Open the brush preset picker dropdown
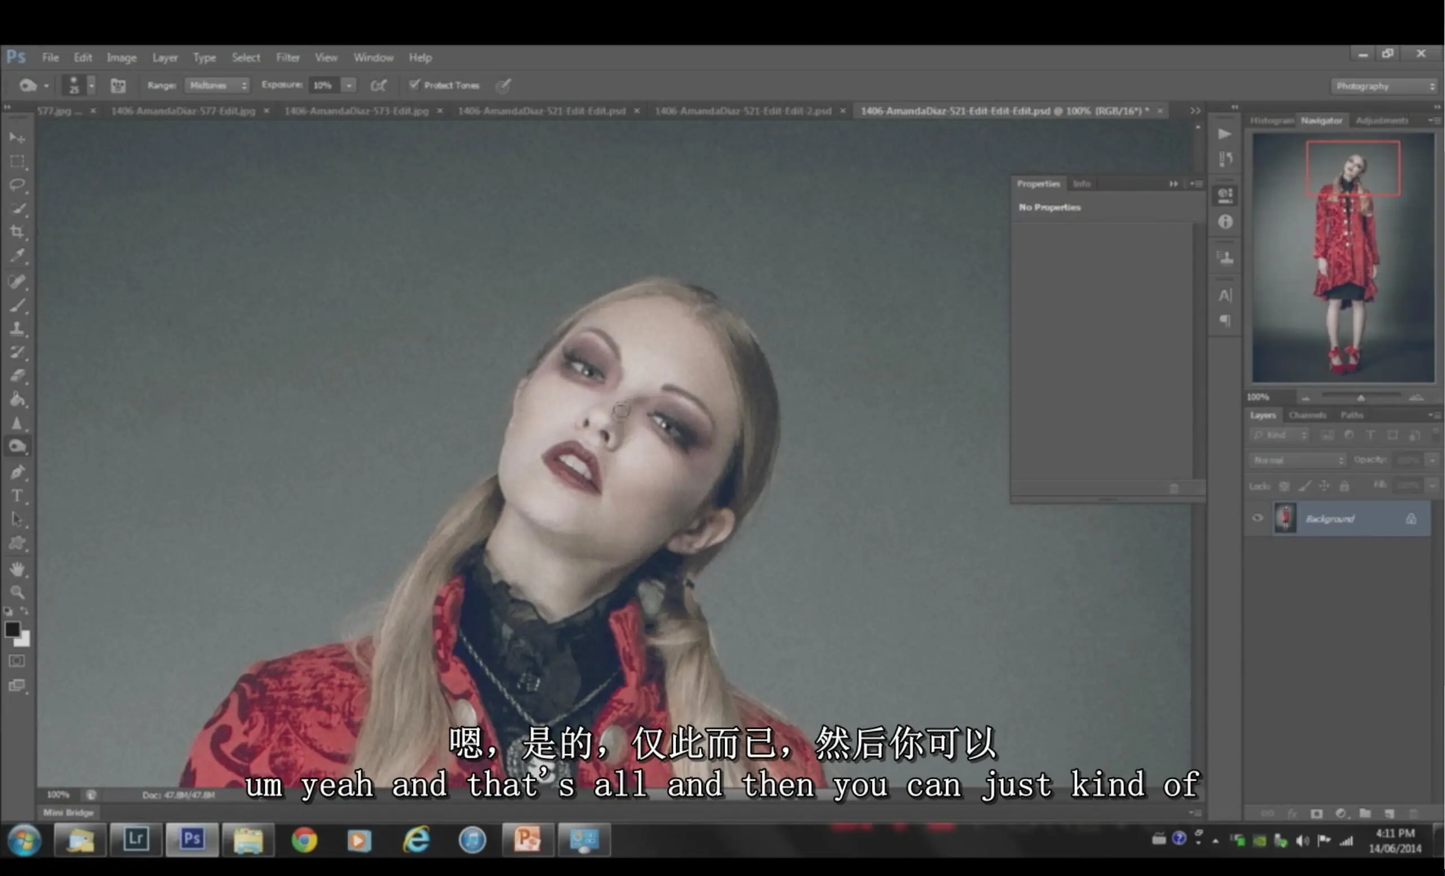 click(x=91, y=86)
